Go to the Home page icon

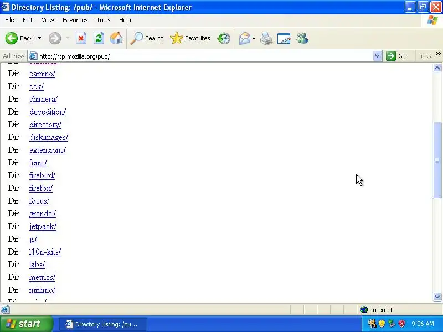point(116,38)
